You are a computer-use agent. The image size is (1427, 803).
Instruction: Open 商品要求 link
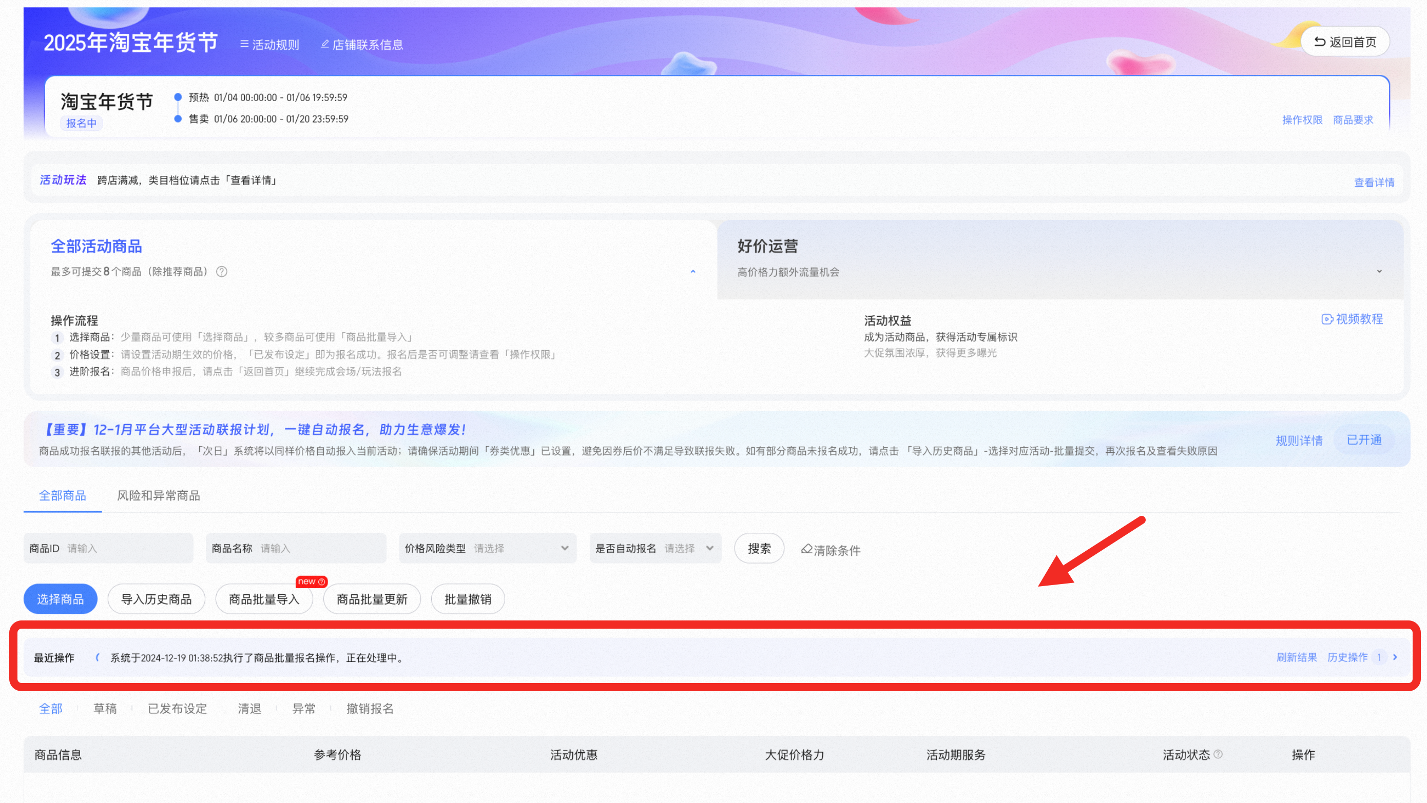1353,120
